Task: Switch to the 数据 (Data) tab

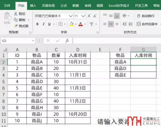Action: (76, 6)
